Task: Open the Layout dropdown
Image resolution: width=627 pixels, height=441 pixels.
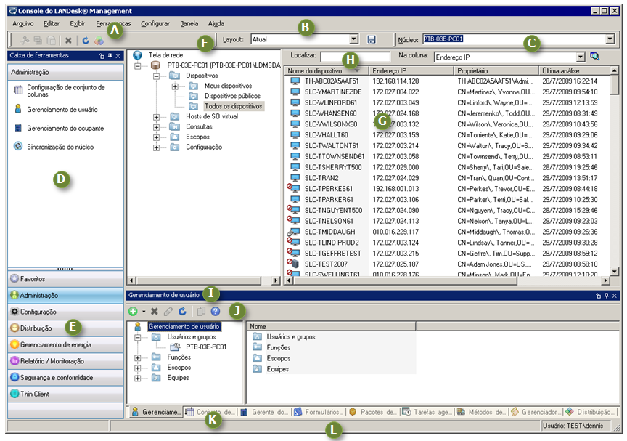Action: (x=353, y=39)
